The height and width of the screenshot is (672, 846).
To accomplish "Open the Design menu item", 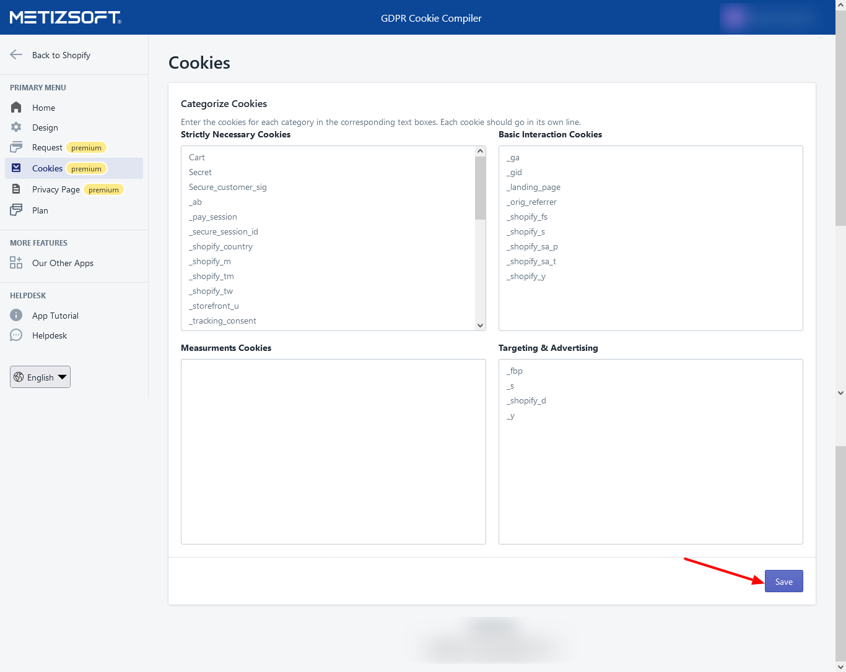I will 45,127.
